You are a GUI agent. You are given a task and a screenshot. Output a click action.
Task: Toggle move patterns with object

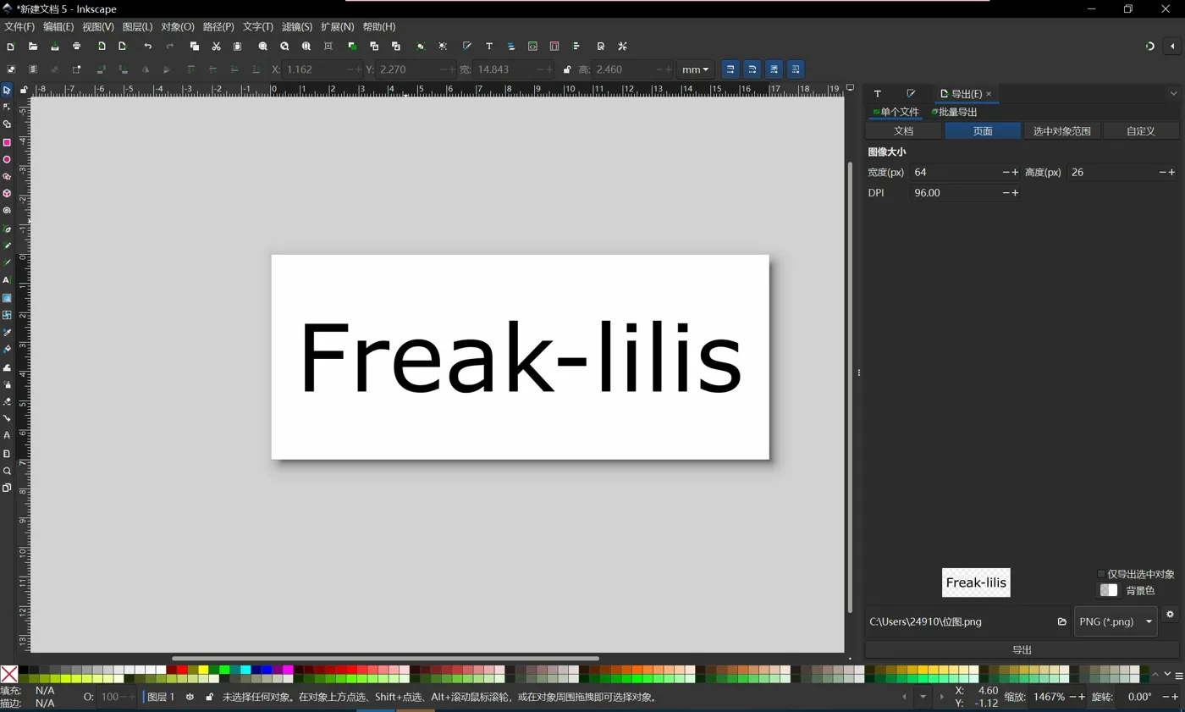pos(796,69)
